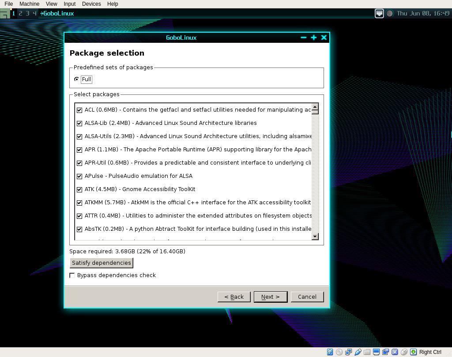Select the Full predefined package set
This screenshot has width=452, height=357.
[x=77, y=79]
